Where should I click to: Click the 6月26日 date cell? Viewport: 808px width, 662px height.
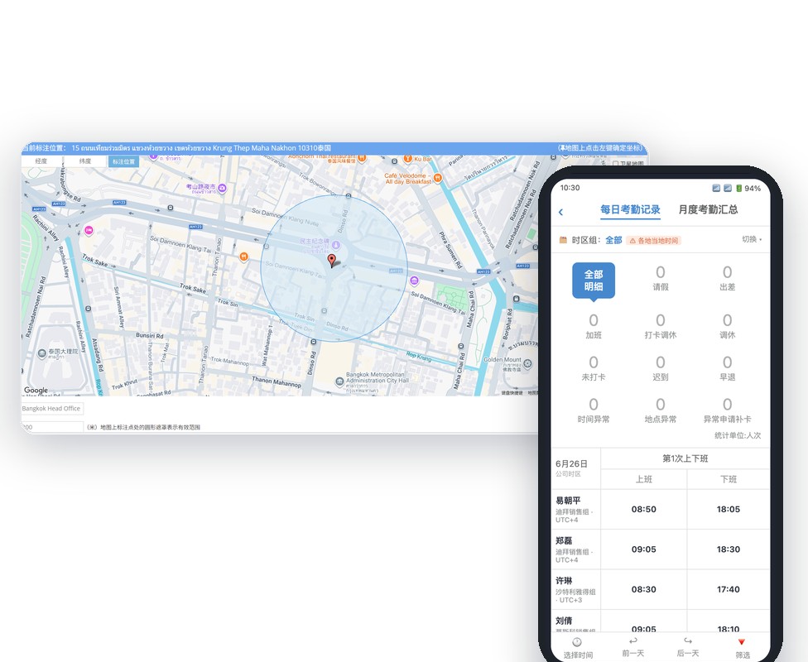(575, 468)
